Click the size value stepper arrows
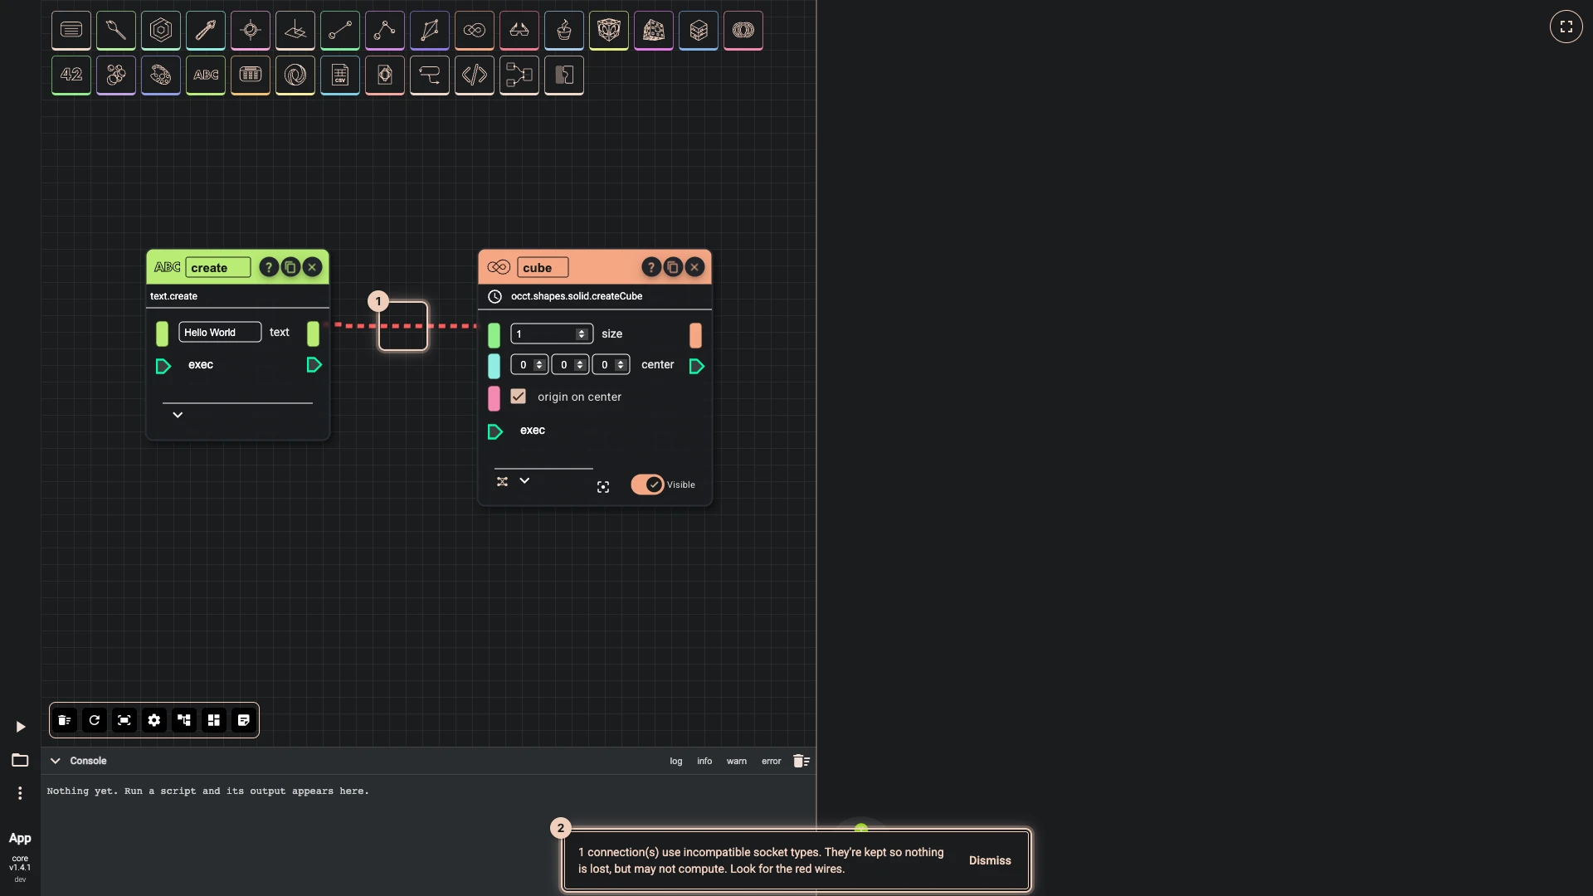 [582, 334]
